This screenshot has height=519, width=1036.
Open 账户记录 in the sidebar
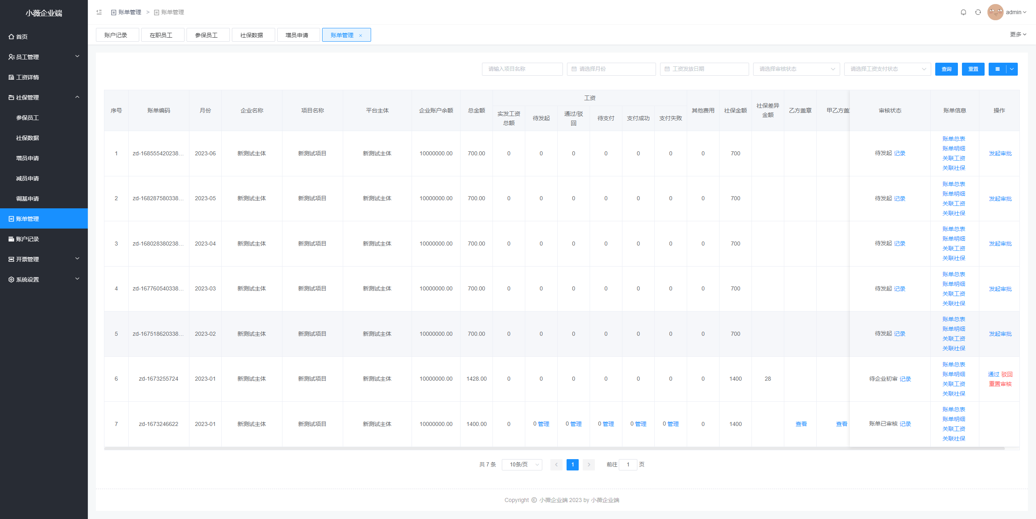[44, 239]
